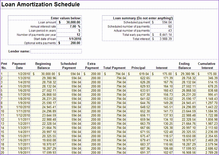The image size is (219, 155).
Task: Click payment date 1/1/2011
Action: tap(24, 119)
